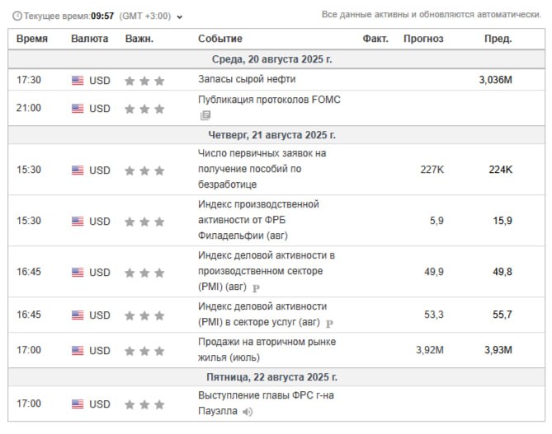This screenshot has height=434, width=552.
Task: Open the Публикация протоколов FOMC event
Action: click(269, 100)
